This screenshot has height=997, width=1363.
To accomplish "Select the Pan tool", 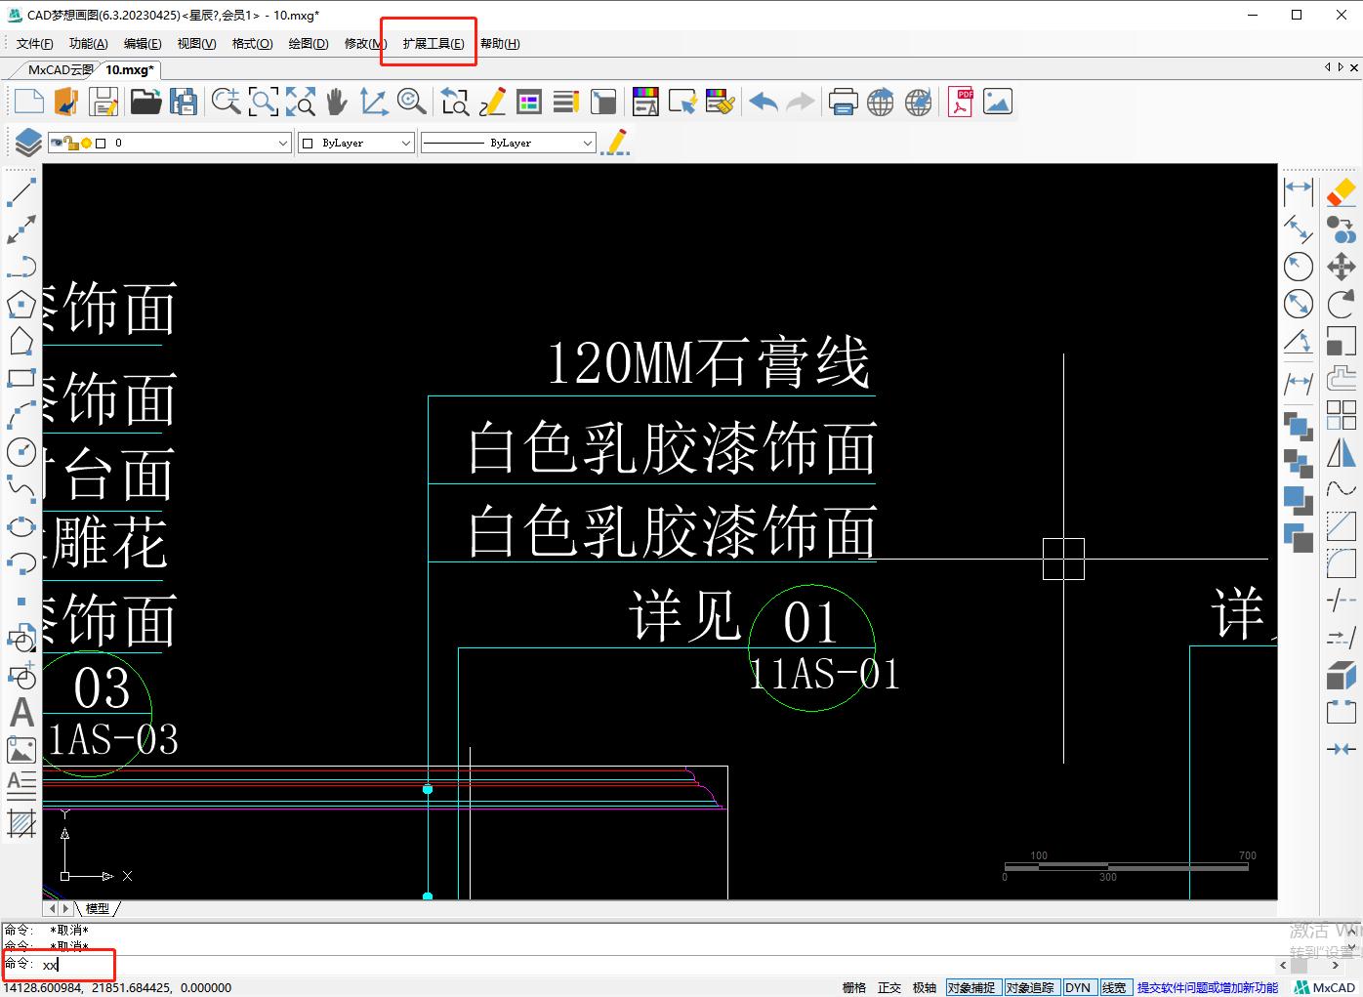I will 336,101.
